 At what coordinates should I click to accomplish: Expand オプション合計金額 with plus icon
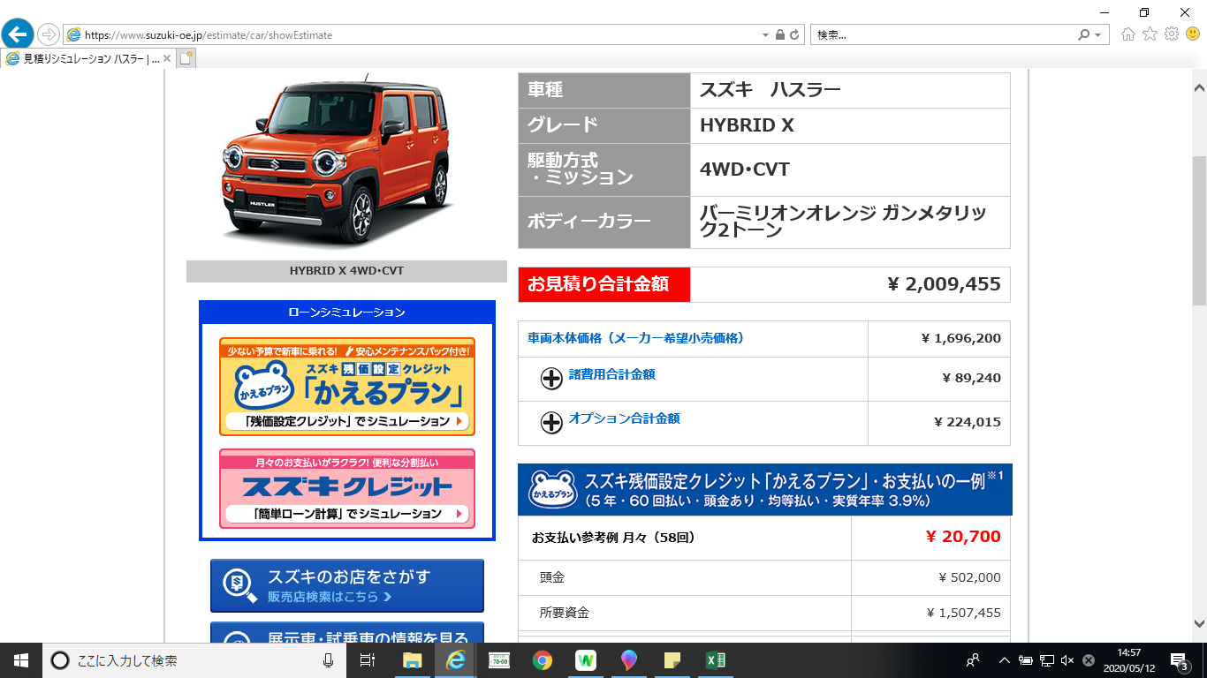click(x=551, y=423)
